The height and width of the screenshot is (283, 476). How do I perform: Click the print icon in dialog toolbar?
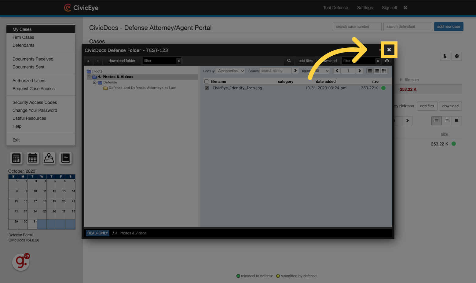[x=387, y=61]
